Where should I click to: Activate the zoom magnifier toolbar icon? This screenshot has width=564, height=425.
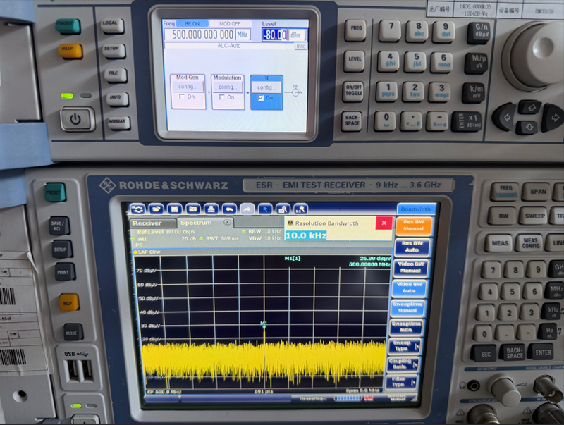[283, 209]
